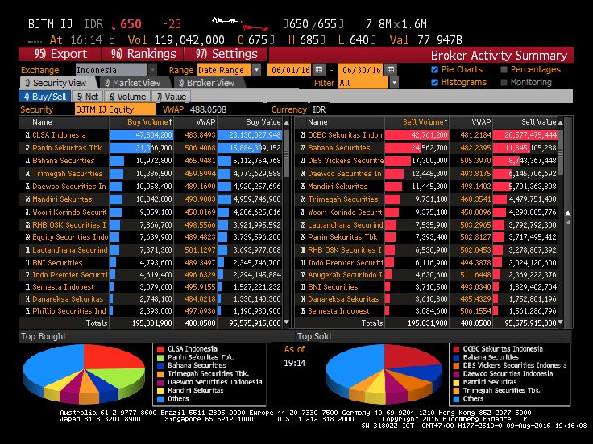Open the Rankings button
593x444 pixels.
(x=144, y=54)
